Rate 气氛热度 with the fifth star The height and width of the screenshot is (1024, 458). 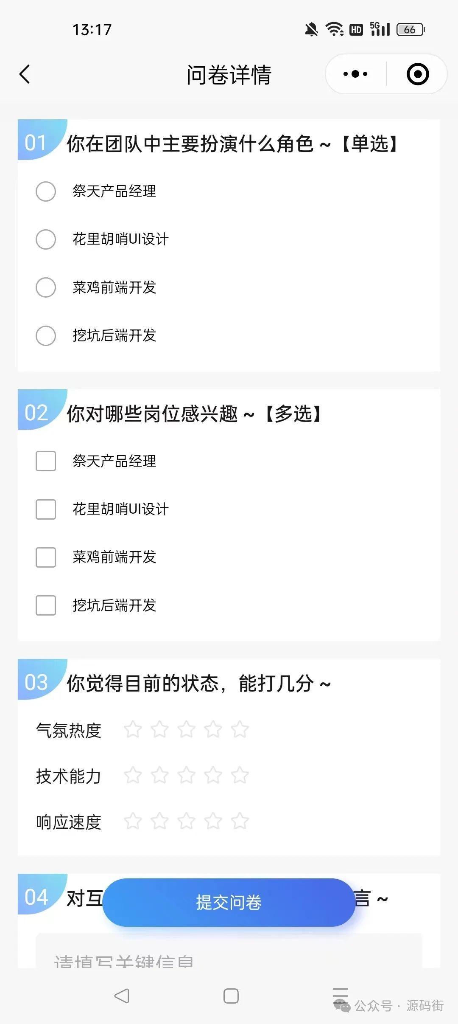click(x=240, y=729)
